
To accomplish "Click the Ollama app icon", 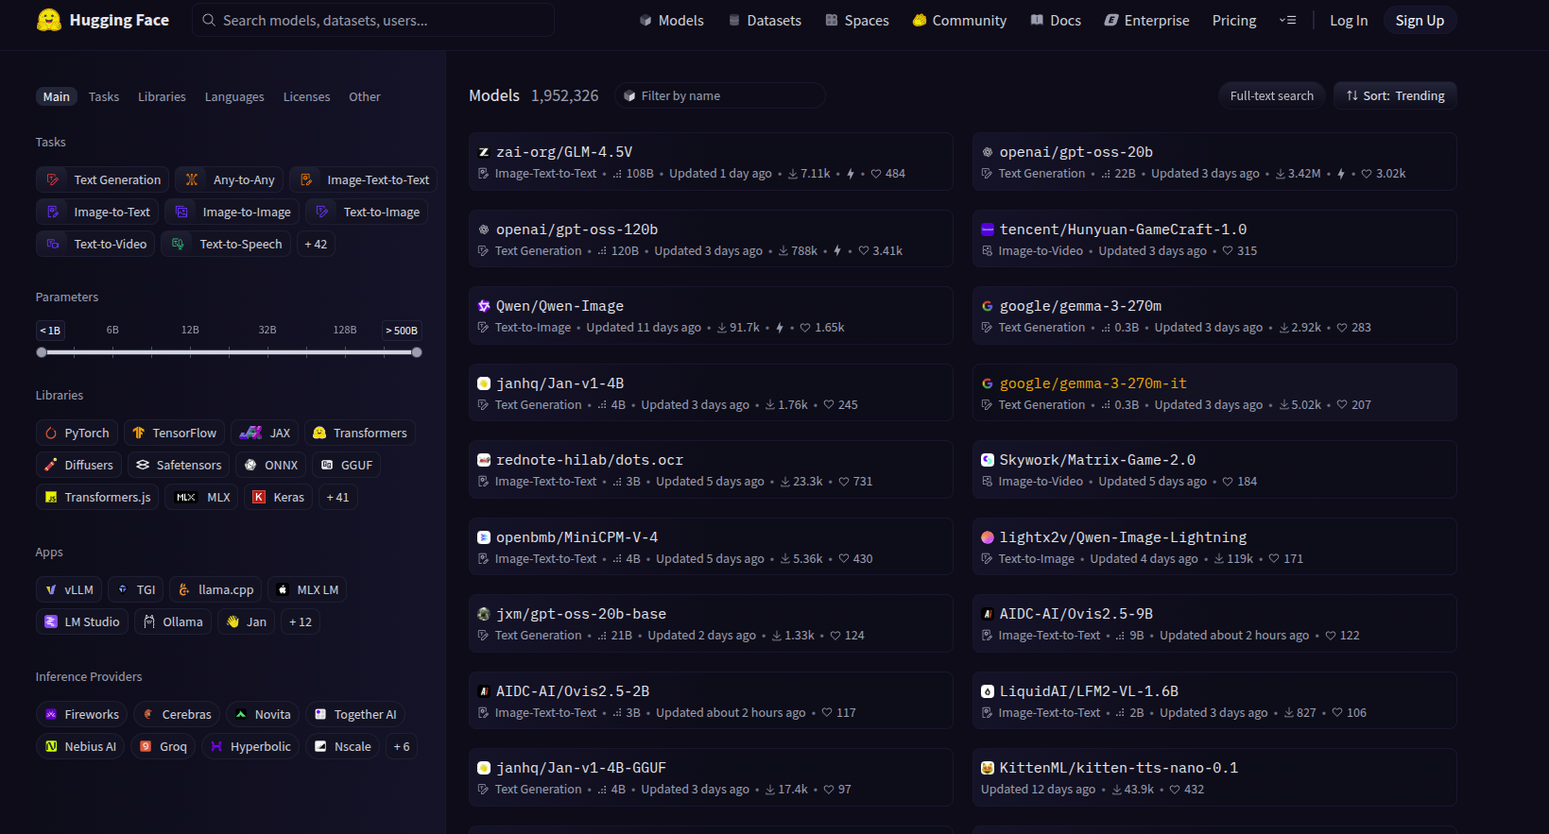I will click(149, 621).
